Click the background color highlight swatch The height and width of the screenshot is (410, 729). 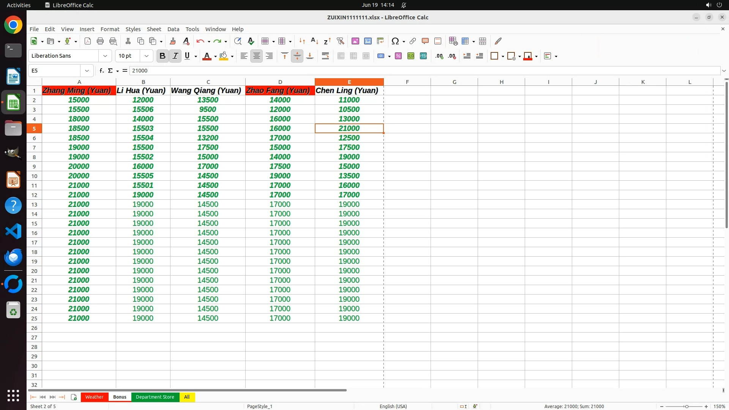point(224,56)
